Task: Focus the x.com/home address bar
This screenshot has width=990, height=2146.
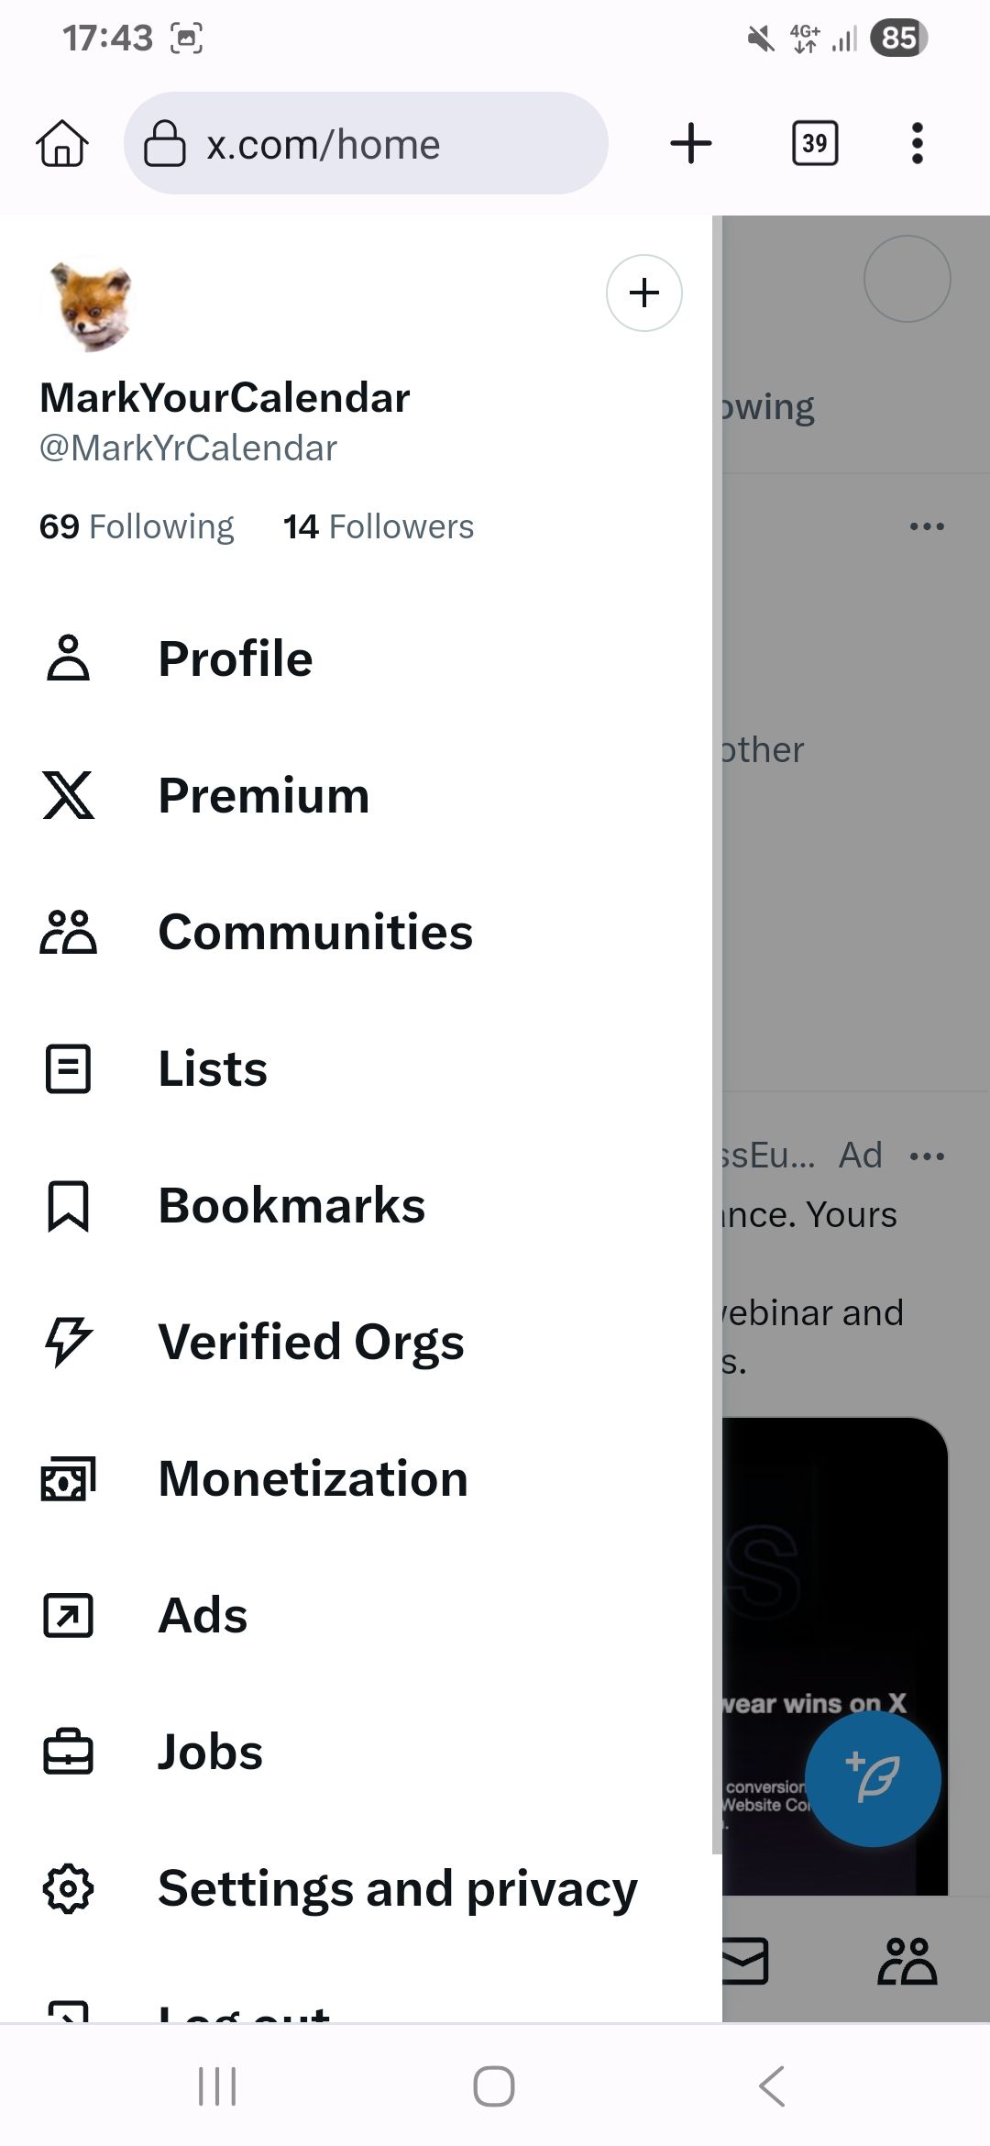Action: [x=366, y=143]
